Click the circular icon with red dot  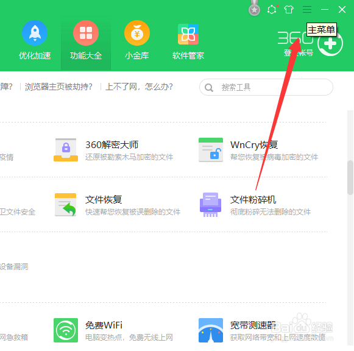click(272, 10)
